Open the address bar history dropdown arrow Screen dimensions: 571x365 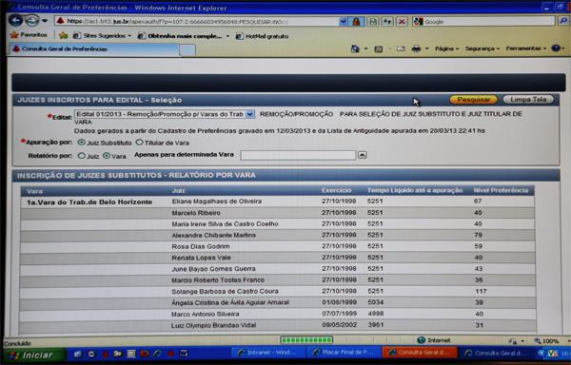[x=343, y=22]
